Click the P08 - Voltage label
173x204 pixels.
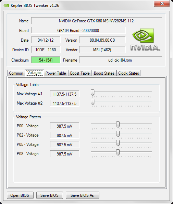28,154
